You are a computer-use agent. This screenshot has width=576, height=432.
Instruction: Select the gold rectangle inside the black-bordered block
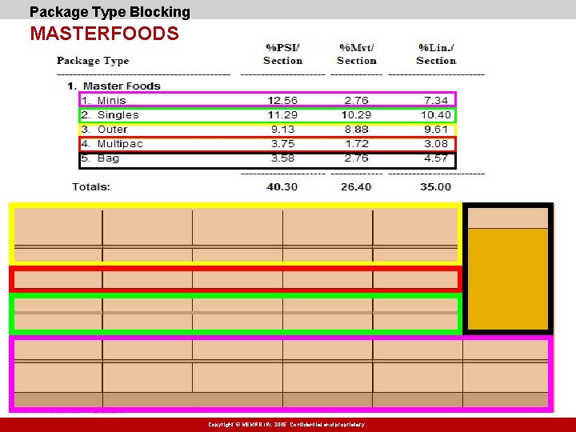[x=508, y=279]
